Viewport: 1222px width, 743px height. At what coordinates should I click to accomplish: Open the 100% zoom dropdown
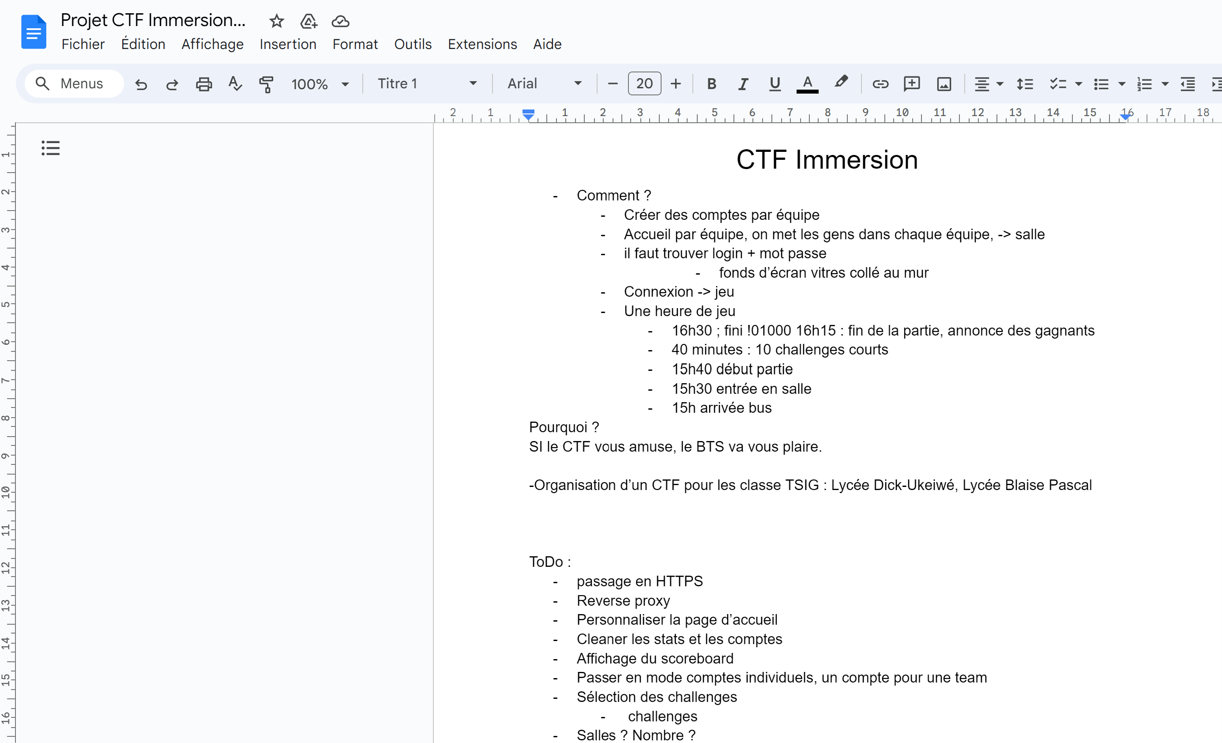[x=320, y=84]
